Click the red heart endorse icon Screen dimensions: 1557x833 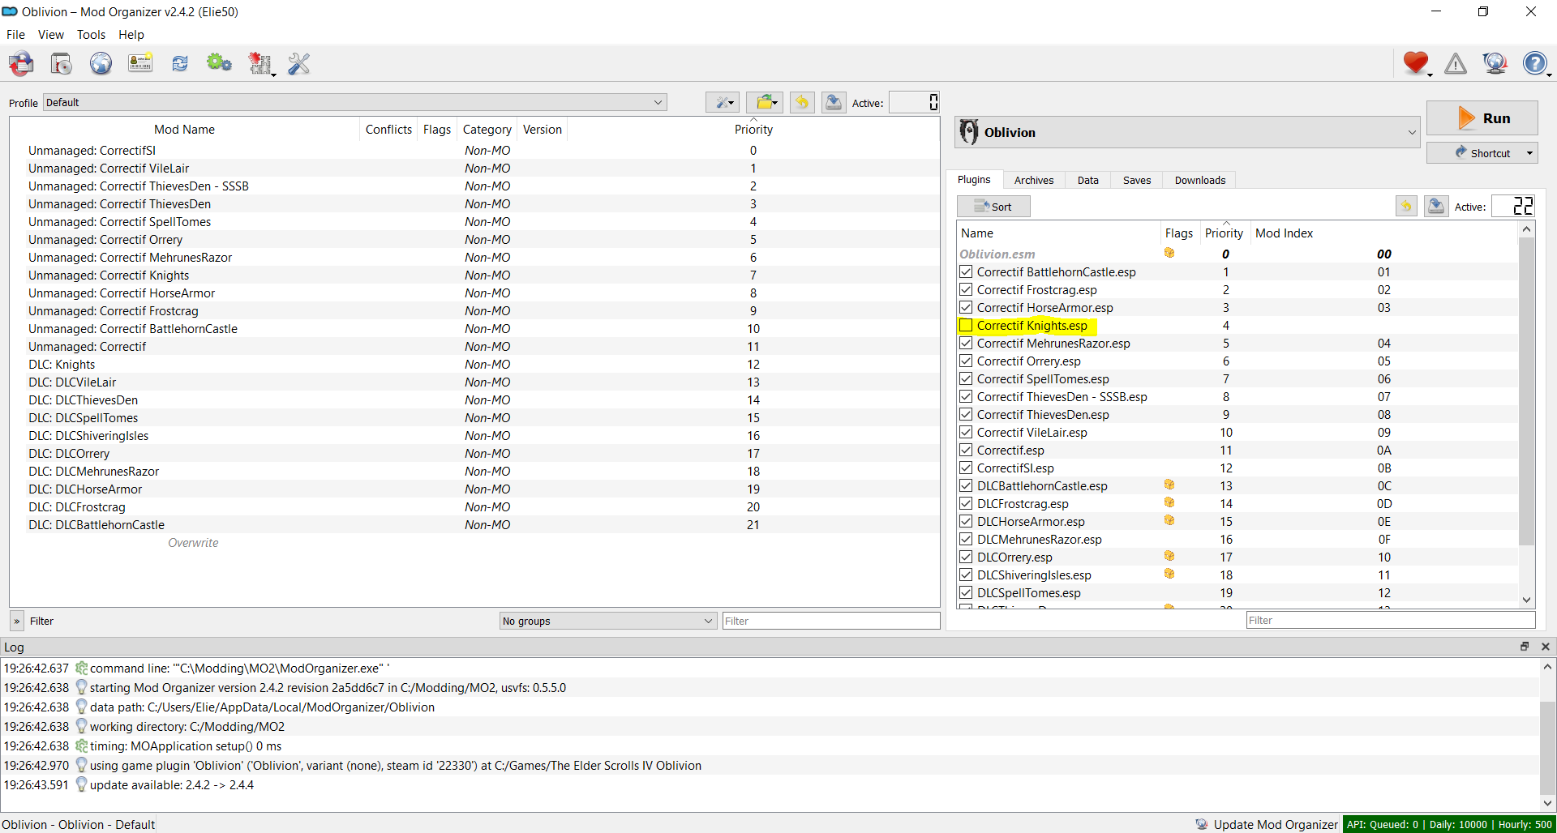[x=1416, y=63]
